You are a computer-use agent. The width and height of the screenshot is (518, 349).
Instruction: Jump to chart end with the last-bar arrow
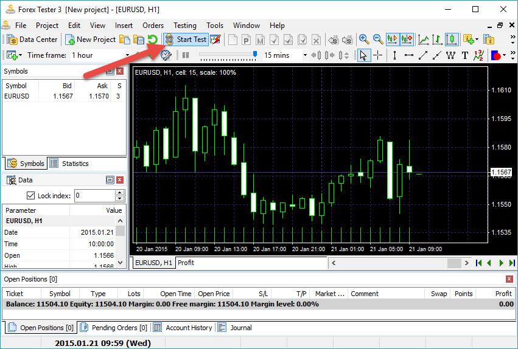coord(511,263)
